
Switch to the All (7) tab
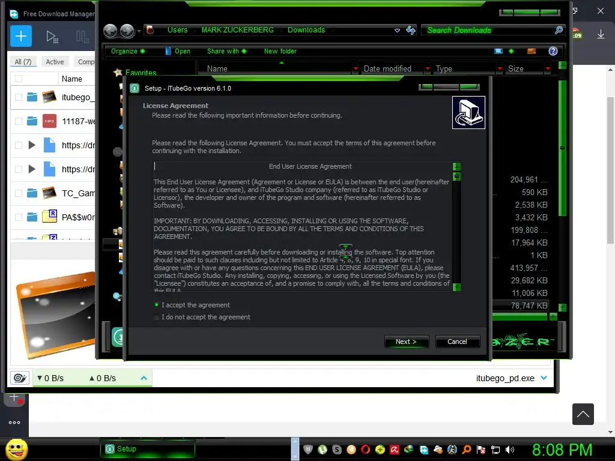pos(23,62)
